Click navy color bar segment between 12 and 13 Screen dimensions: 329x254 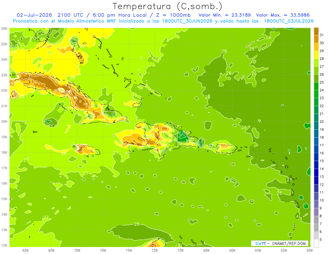[316, 181]
